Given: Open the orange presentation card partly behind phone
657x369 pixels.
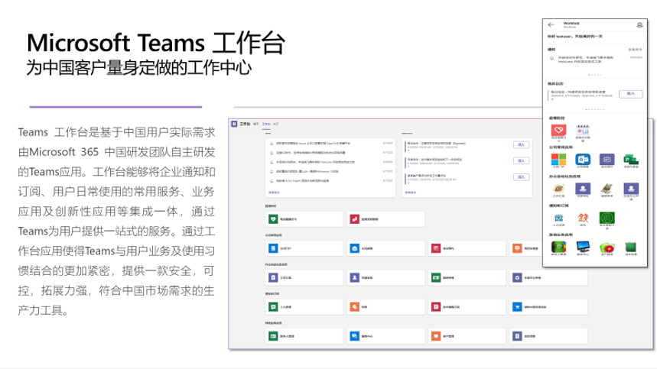Looking at the screenshot, I should pos(526,248).
